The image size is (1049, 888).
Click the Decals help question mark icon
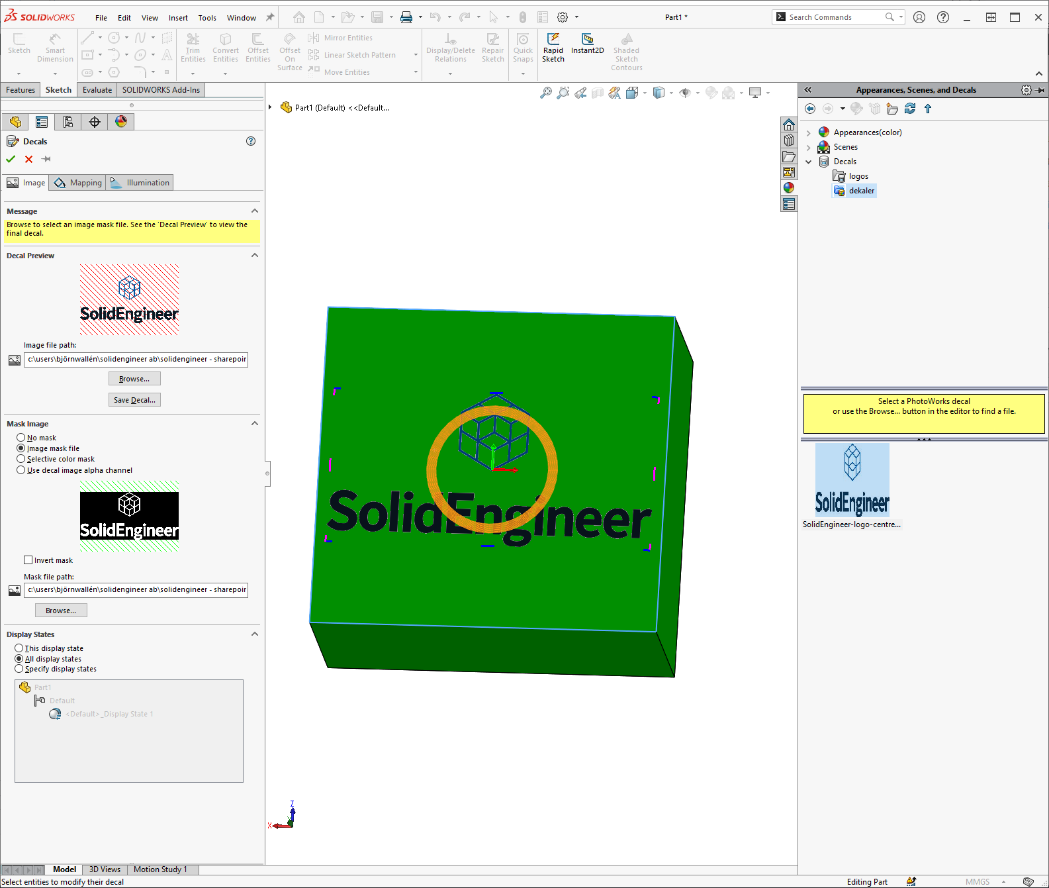coord(251,141)
